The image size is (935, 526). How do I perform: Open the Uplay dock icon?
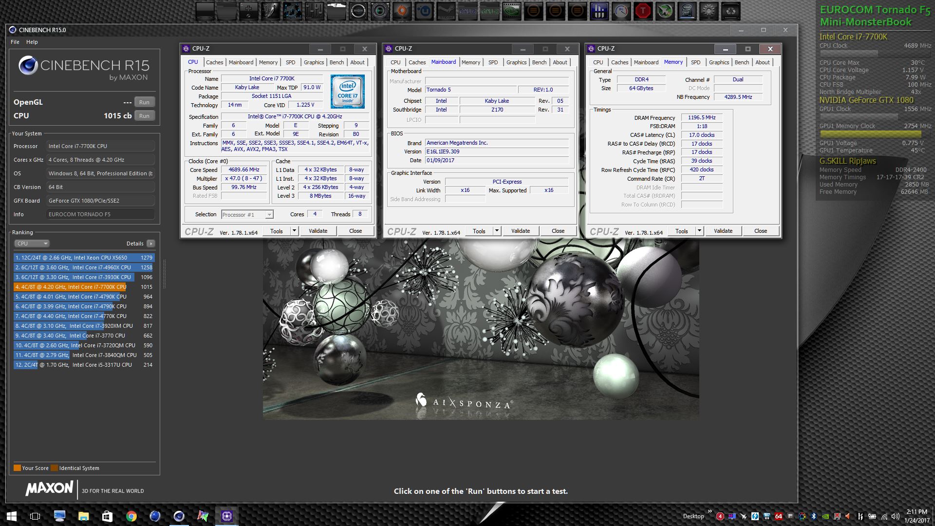click(x=424, y=11)
